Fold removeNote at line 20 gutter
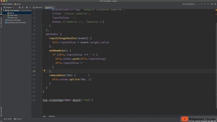Viewport: 217px width, 122px height. point(42,75)
